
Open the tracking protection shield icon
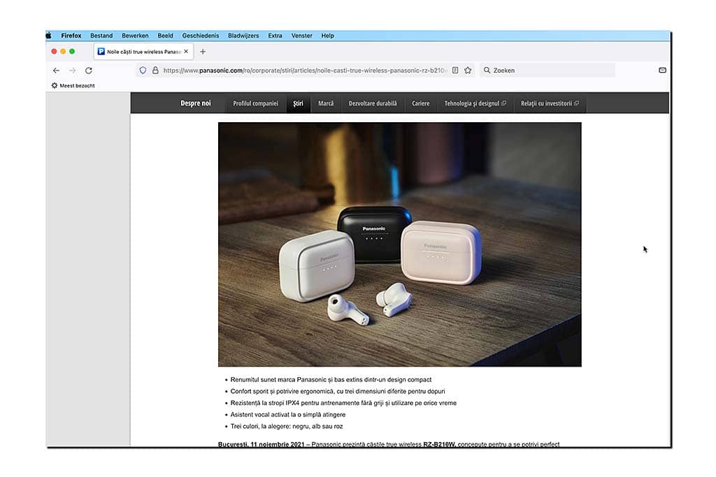coord(143,71)
